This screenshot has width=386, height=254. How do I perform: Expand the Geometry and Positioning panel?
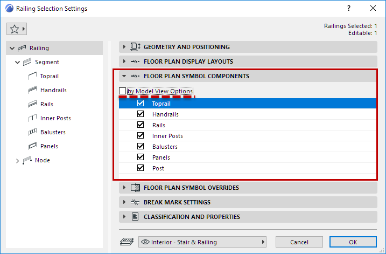124,47
